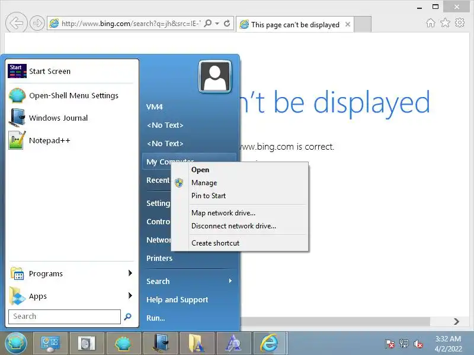Click the Internet Explorer address bar URL
The image size is (474, 355).
pos(130,23)
